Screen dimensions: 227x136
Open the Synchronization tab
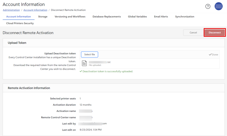[x=185, y=17]
